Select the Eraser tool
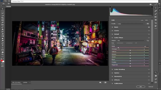The width and height of the screenshot is (161, 90). pos(3,34)
